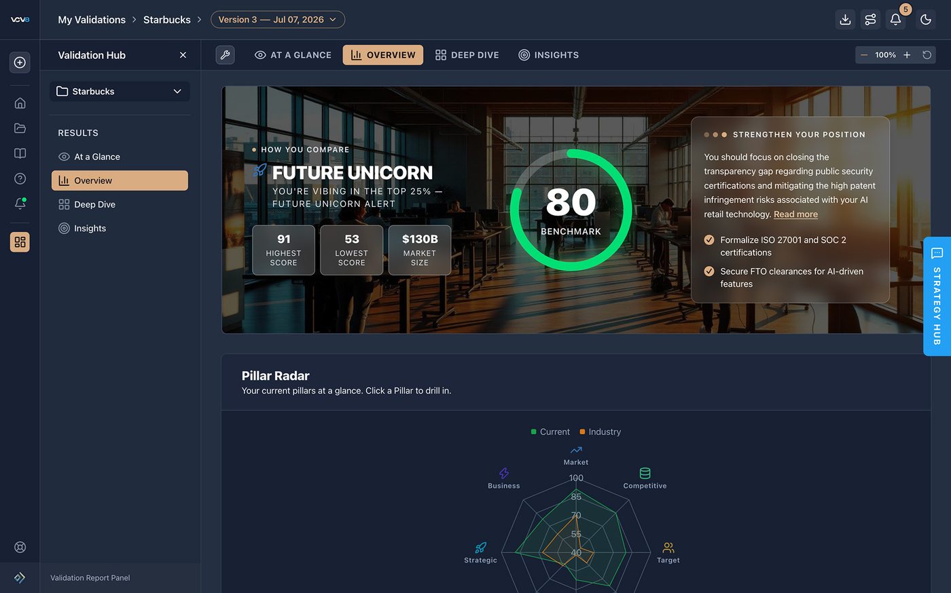This screenshot has height=593, width=951.
Task: Zoom out with the minus button
Action: pyautogui.click(x=864, y=55)
